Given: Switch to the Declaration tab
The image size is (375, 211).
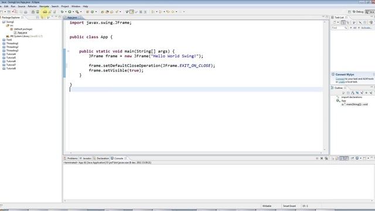Looking at the screenshot, I should tap(101, 158).
